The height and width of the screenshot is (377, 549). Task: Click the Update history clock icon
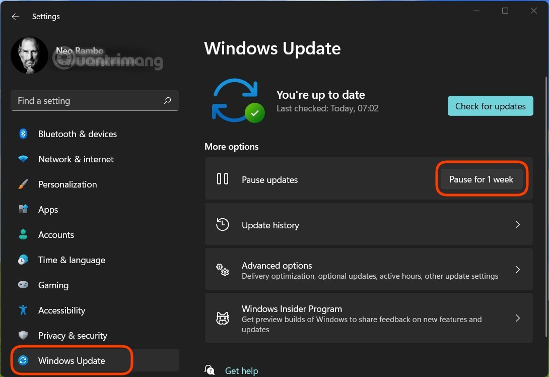click(x=222, y=224)
